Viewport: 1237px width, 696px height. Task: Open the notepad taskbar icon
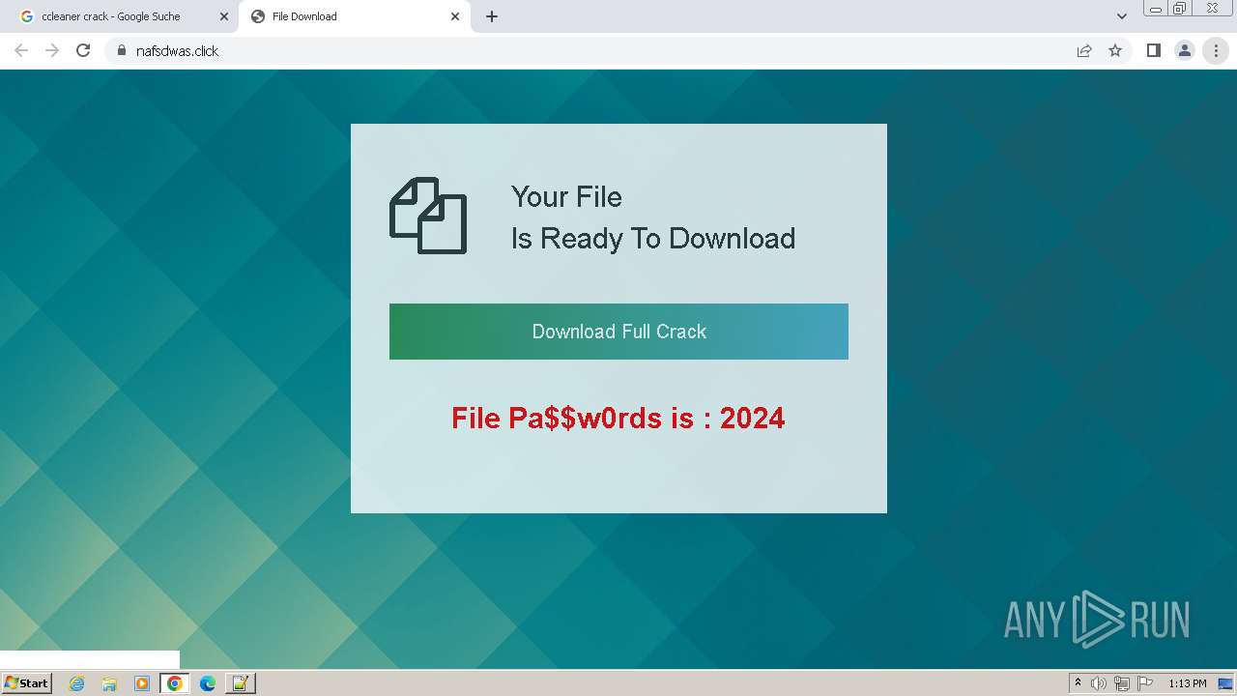(x=240, y=683)
